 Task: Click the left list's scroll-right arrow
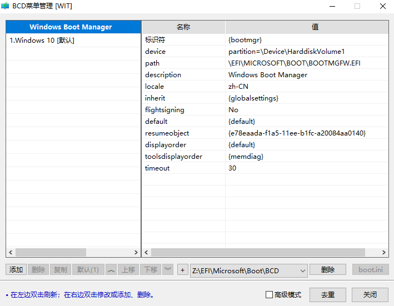click(136, 252)
